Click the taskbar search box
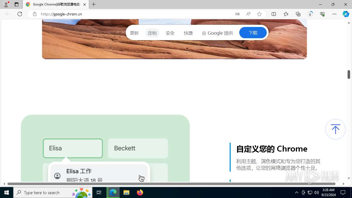The width and height of the screenshot is (352, 198). click(x=53, y=193)
